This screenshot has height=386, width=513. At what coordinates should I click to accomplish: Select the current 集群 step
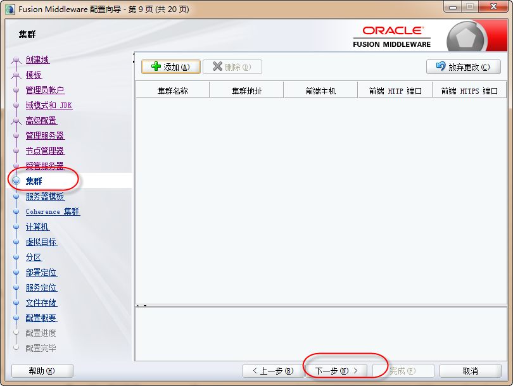tap(34, 181)
